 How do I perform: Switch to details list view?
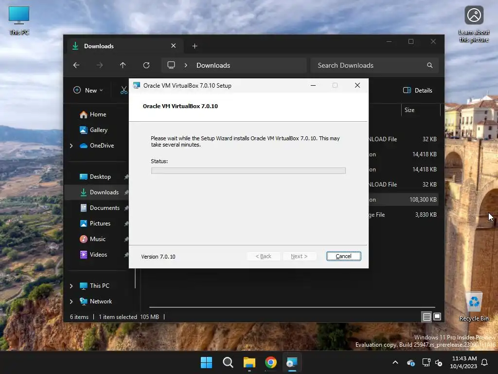click(x=427, y=317)
